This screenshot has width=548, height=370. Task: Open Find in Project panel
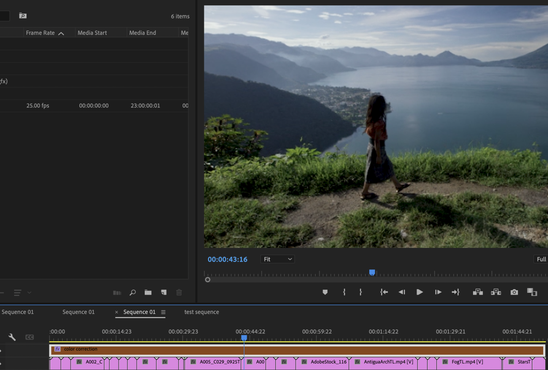[132, 292]
